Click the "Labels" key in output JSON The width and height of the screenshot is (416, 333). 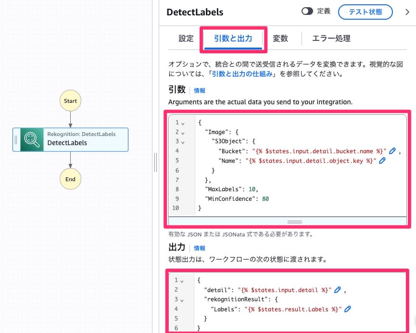pyautogui.click(x=224, y=309)
